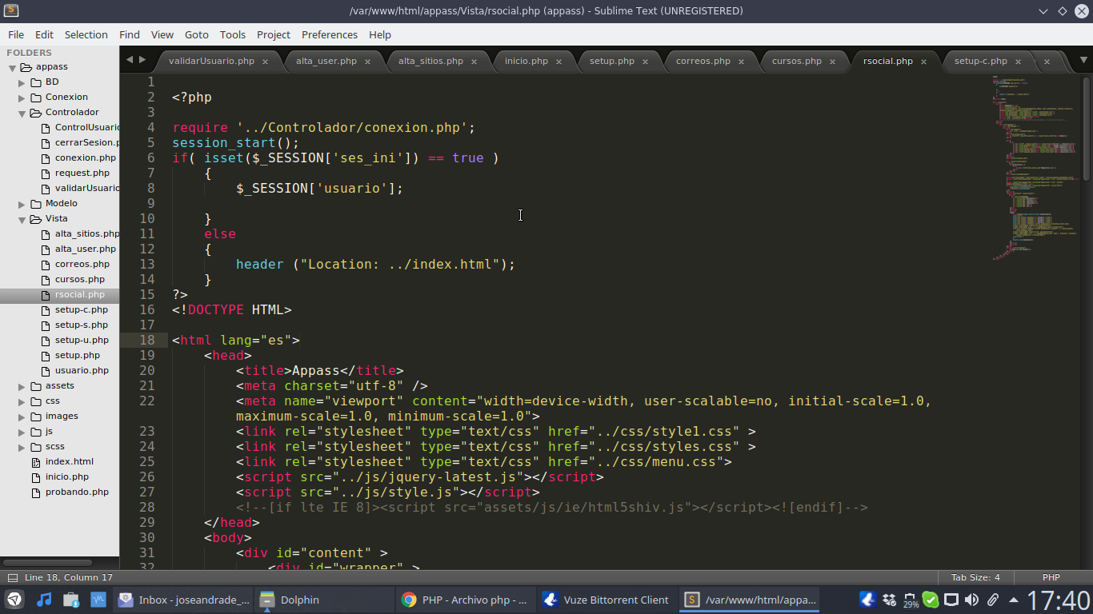
Task: Click the Dropbox tray icon
Action: point(889,600)
